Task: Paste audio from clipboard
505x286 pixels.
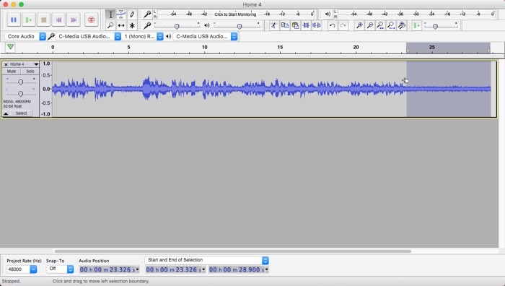Action: pyautogui.click(x=295, y=25)
